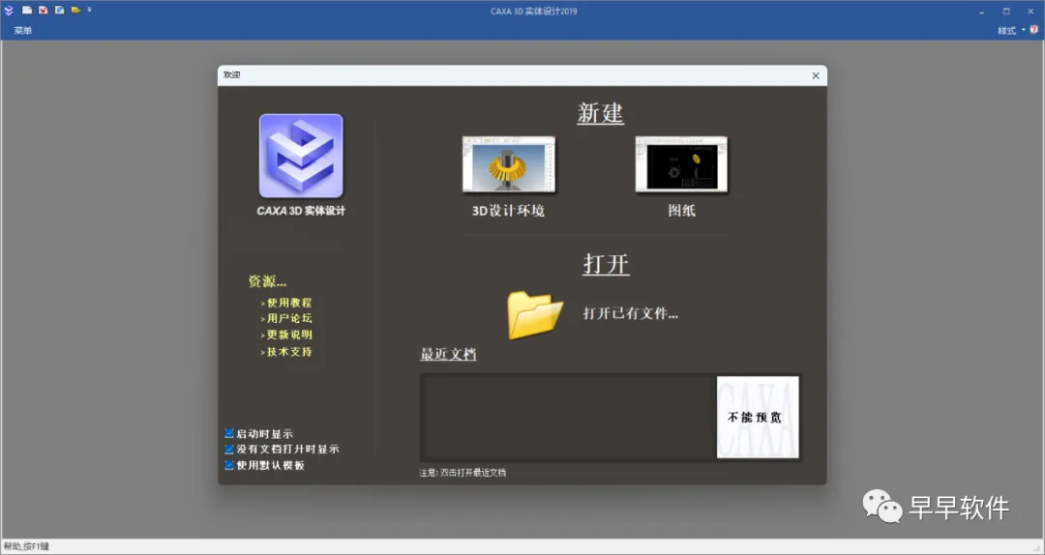The image size is (1045, 555).
Task: Select the 图纸 drawing thumbnail
Action: pyautogui.click(x=681, y=164)
